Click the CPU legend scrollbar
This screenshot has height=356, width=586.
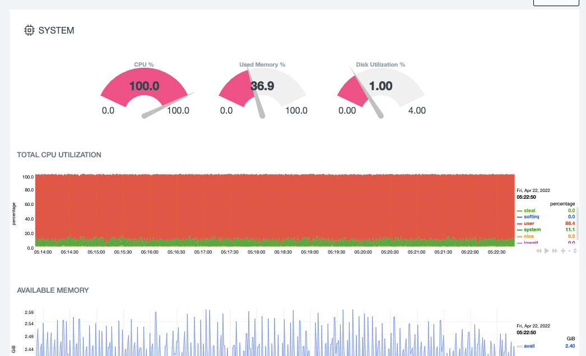578,224
